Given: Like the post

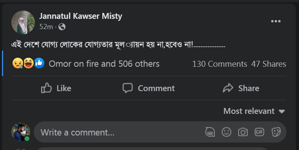Looking at the screenshot, I should [56, 88].
